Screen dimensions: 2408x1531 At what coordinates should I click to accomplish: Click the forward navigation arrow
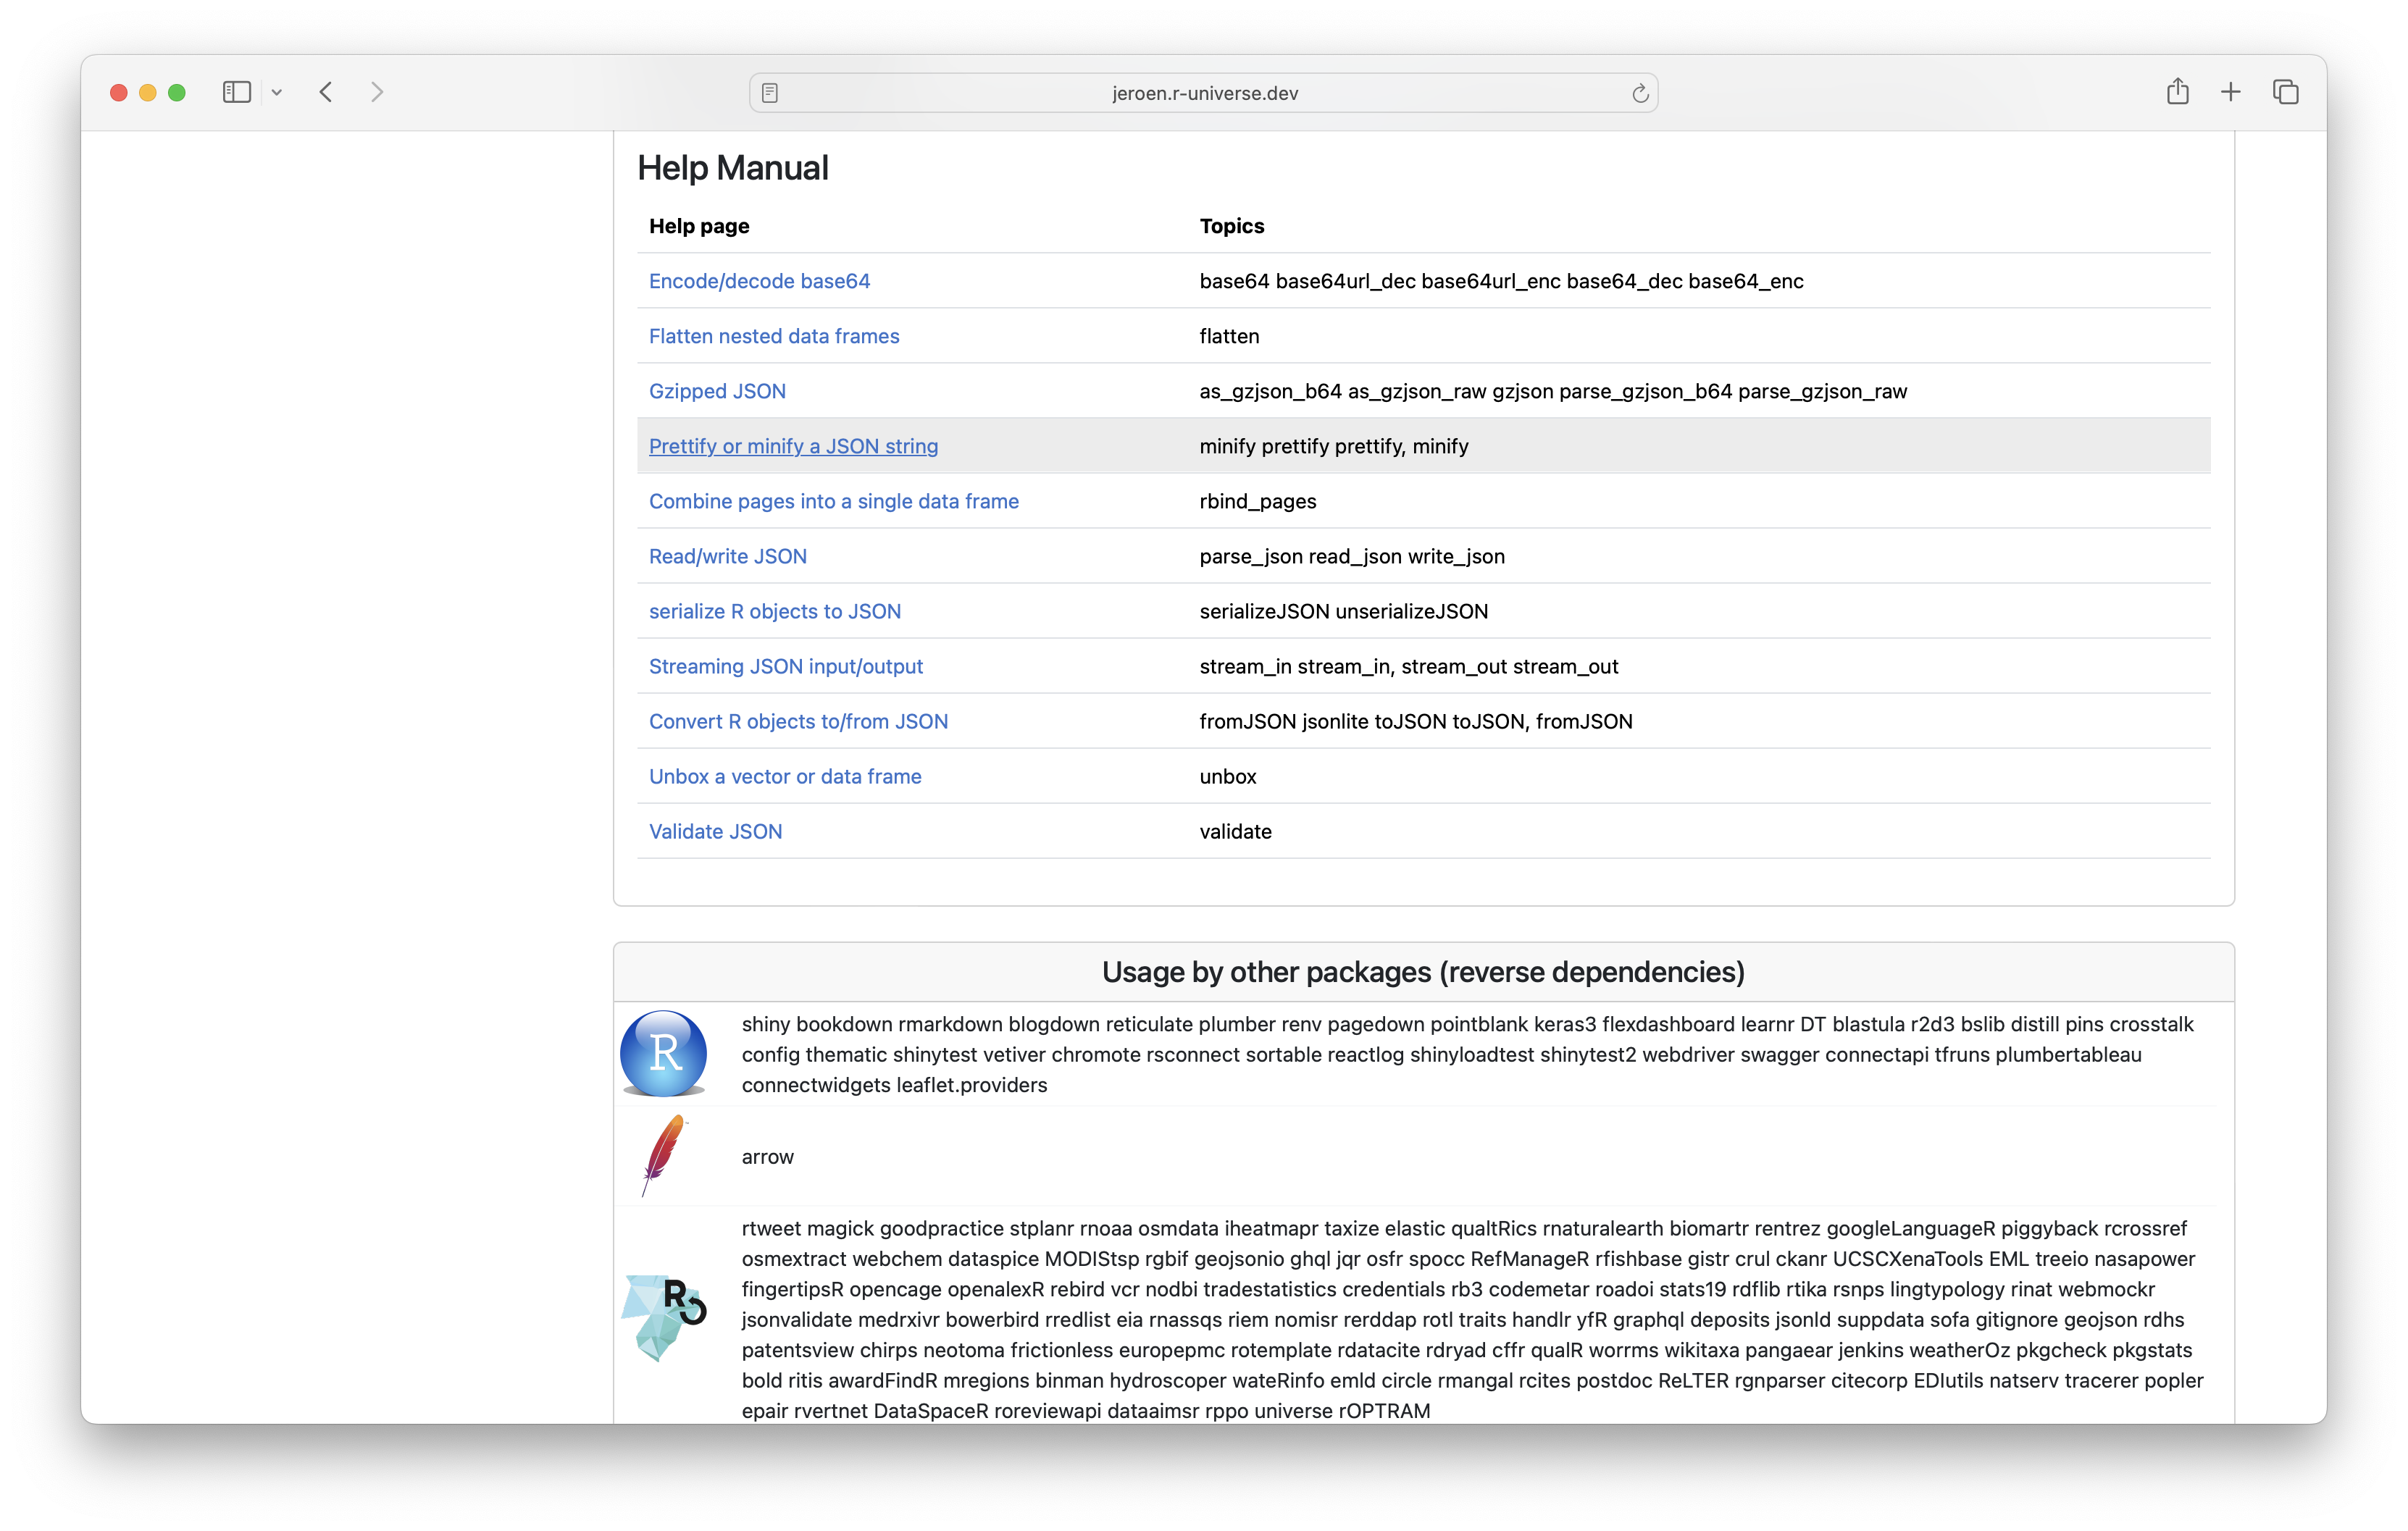[378, 92]
